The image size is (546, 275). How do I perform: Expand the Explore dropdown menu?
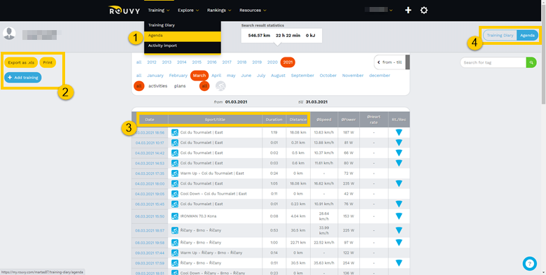(x=188, y=10)
